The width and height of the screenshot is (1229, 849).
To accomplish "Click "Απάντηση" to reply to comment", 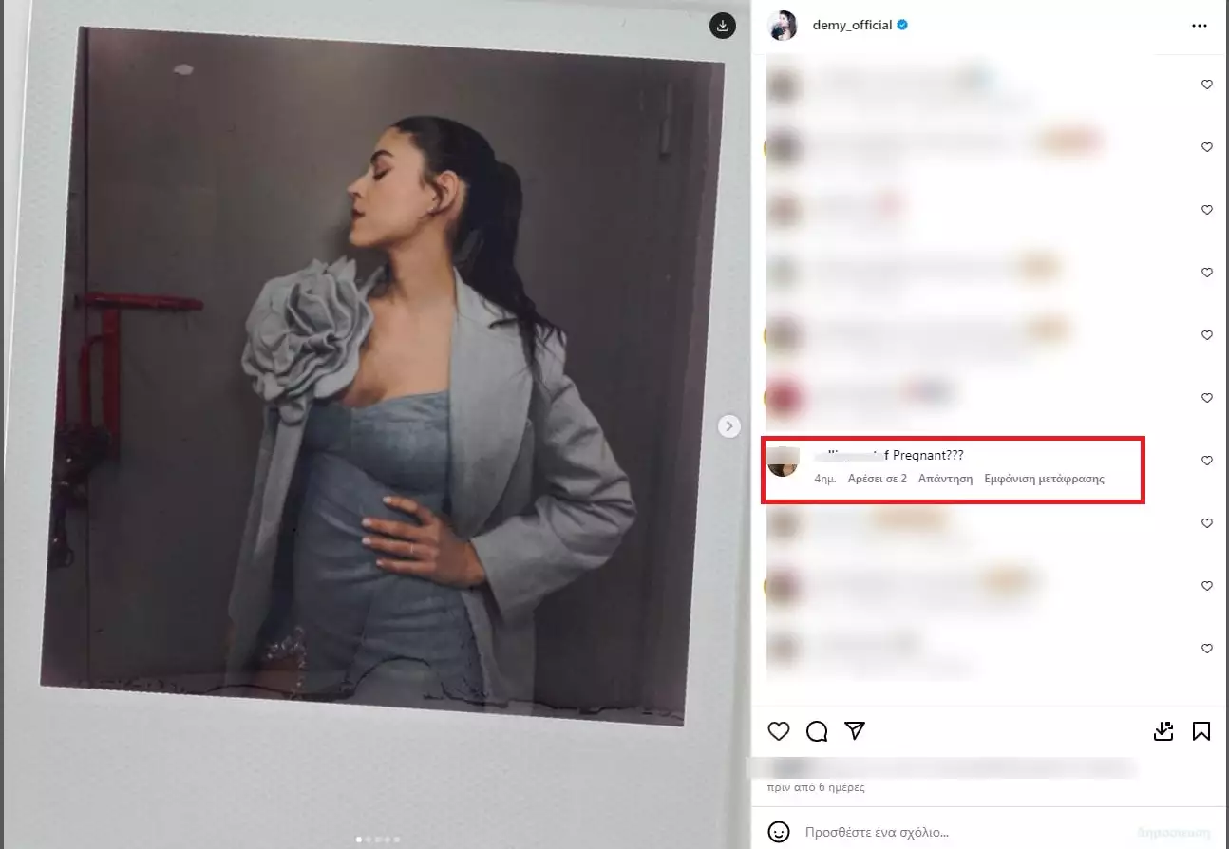I will click(945, 479).
